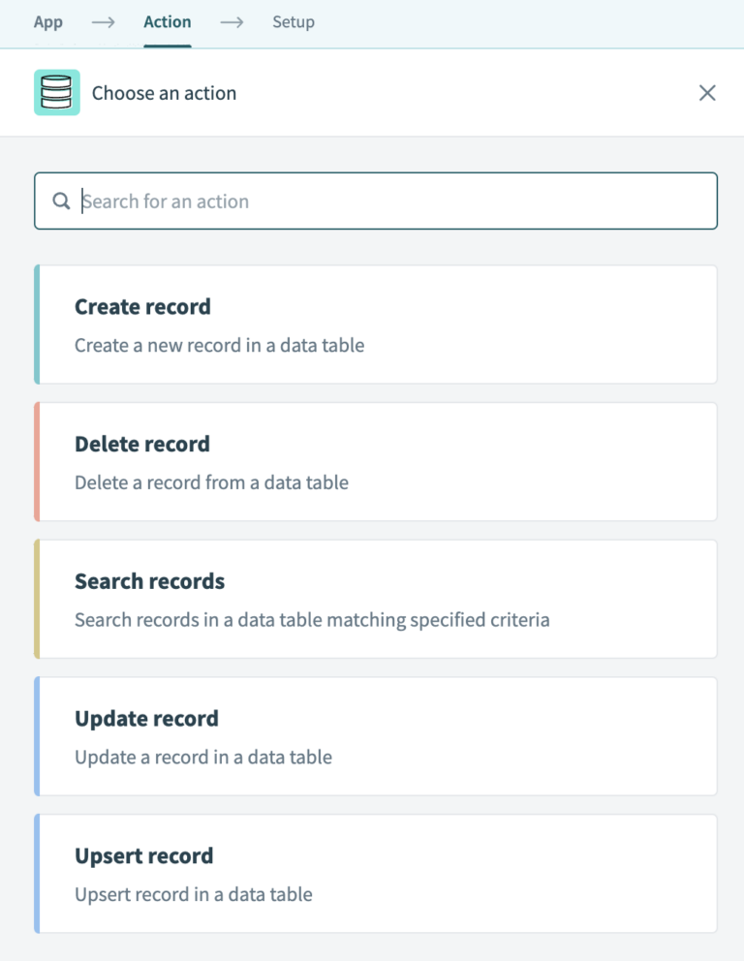Go to the Setup step
Viewport: 744px width, 961px height.
pos(294,21)
